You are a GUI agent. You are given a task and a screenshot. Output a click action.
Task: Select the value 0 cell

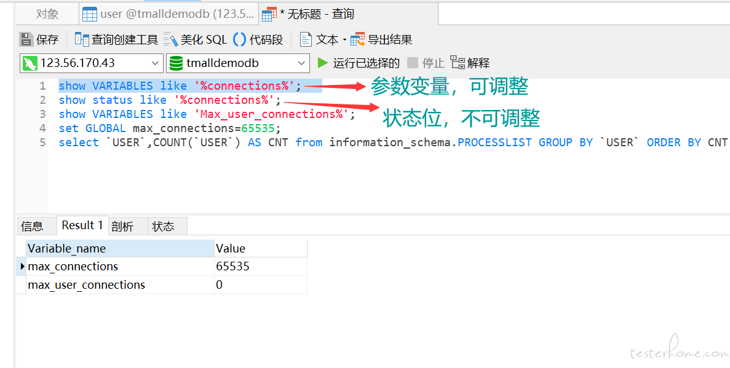pyautogui.click(x=261, y=284)
